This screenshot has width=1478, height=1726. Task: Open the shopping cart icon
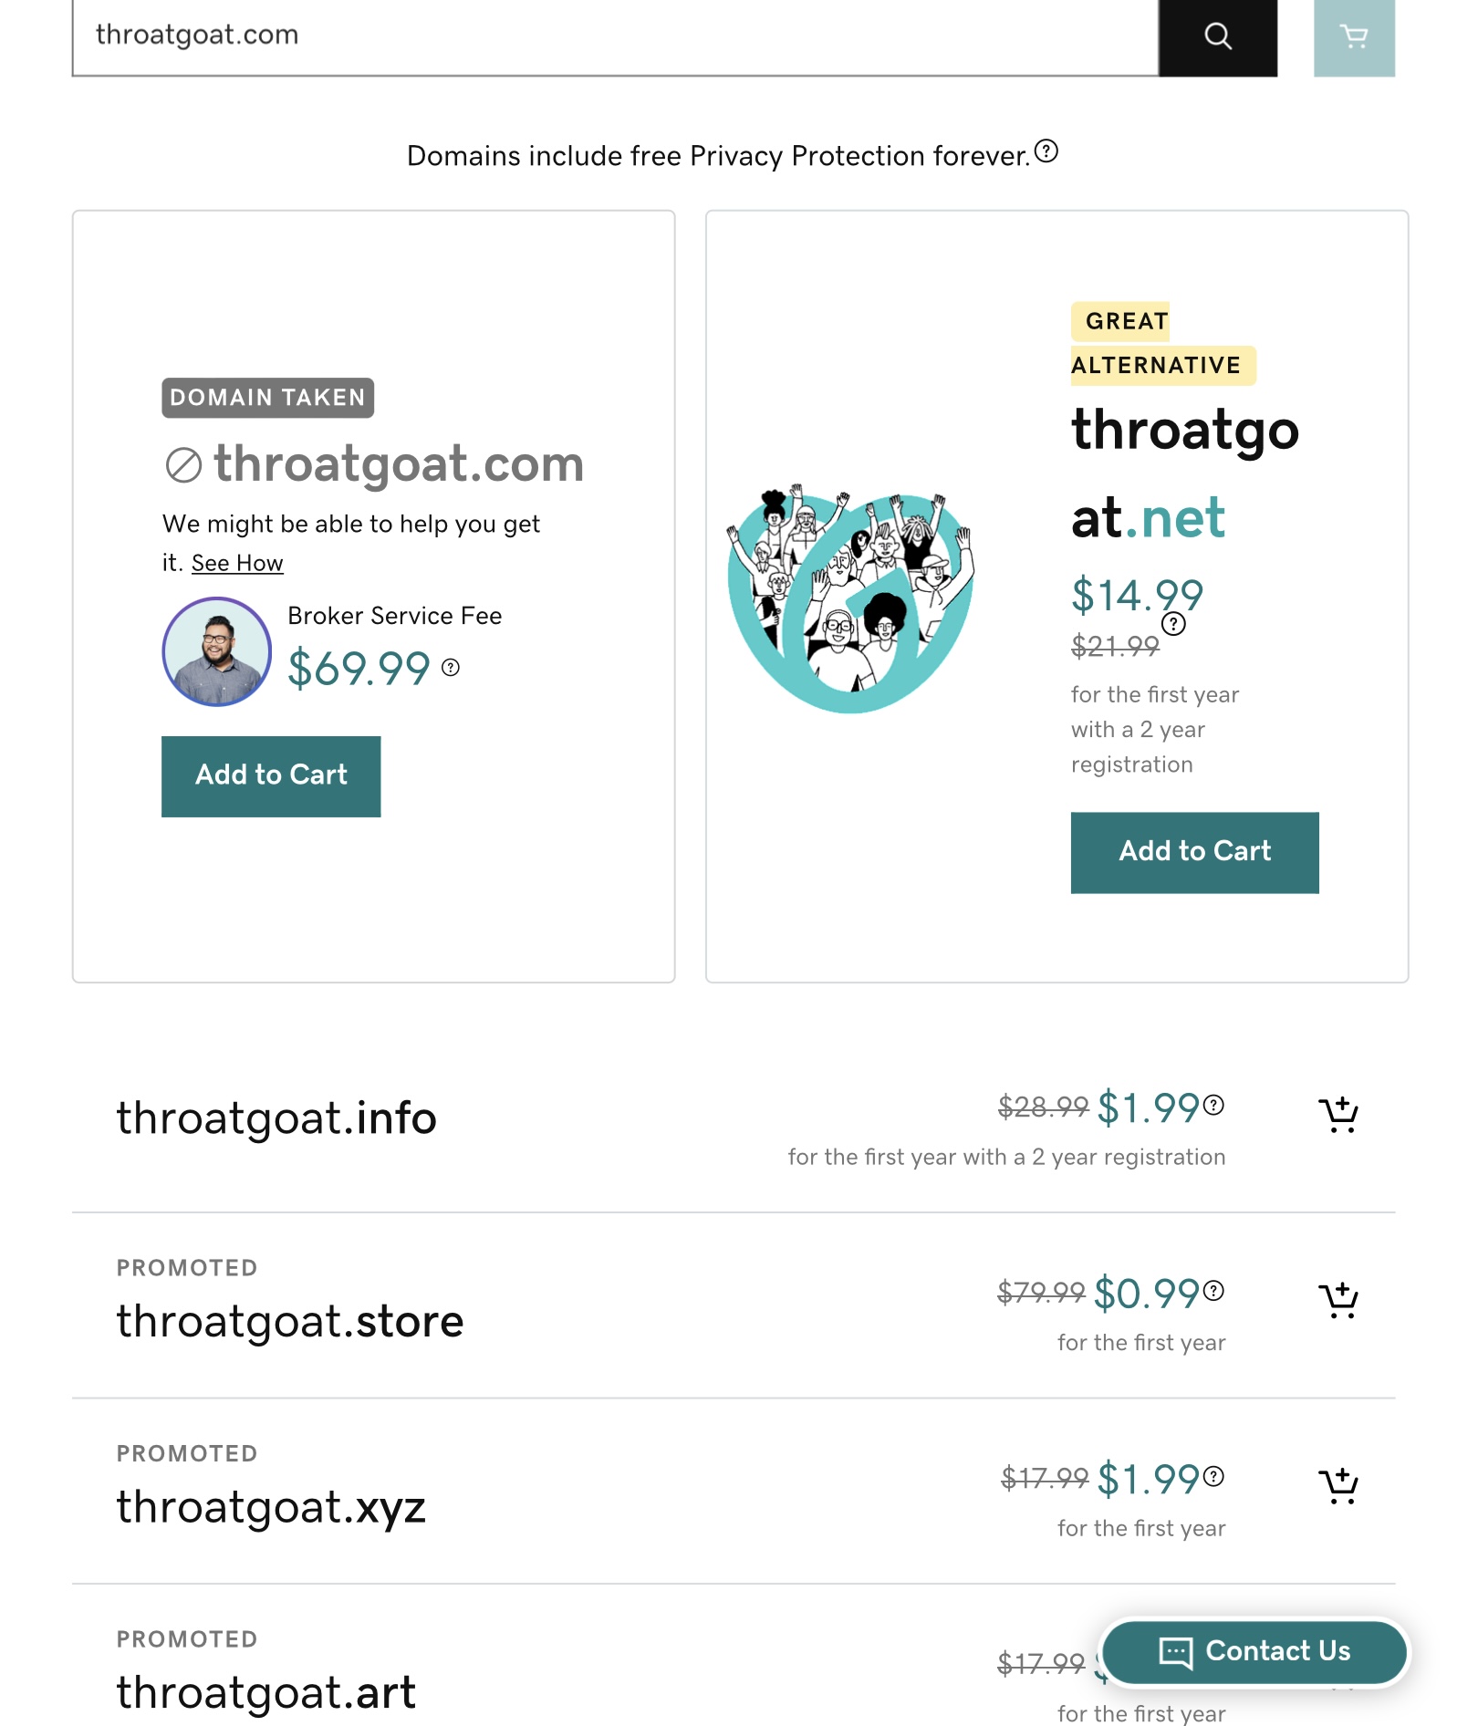[1354, 36]
